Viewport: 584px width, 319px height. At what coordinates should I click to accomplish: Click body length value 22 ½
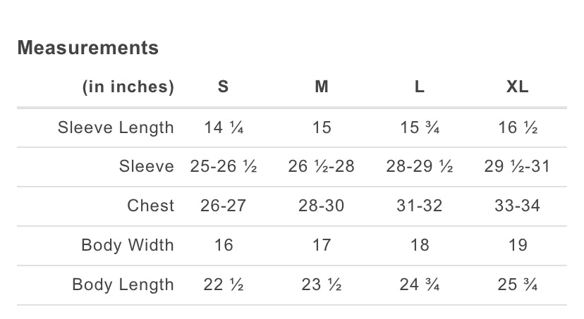click(223, 284)
